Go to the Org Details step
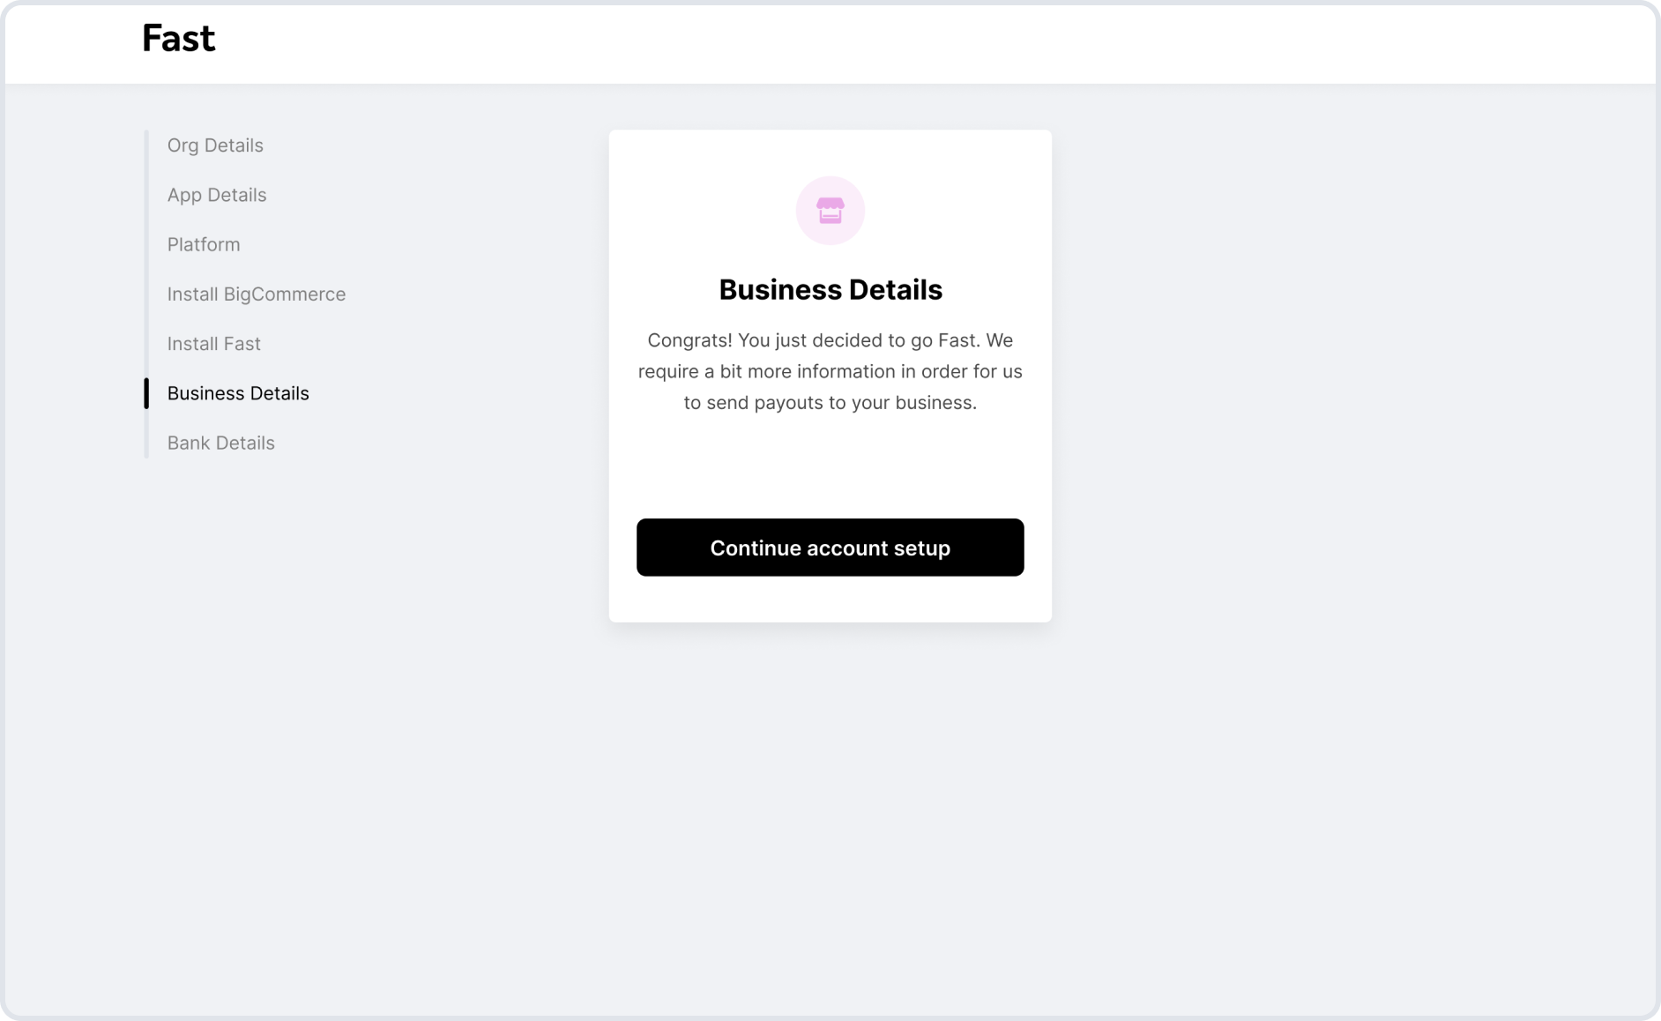 point(215,145)
